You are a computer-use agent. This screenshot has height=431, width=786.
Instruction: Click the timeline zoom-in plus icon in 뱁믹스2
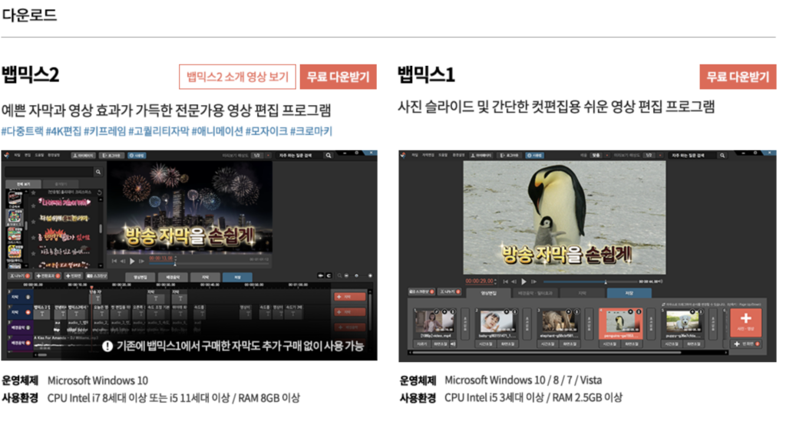point(370,276)
